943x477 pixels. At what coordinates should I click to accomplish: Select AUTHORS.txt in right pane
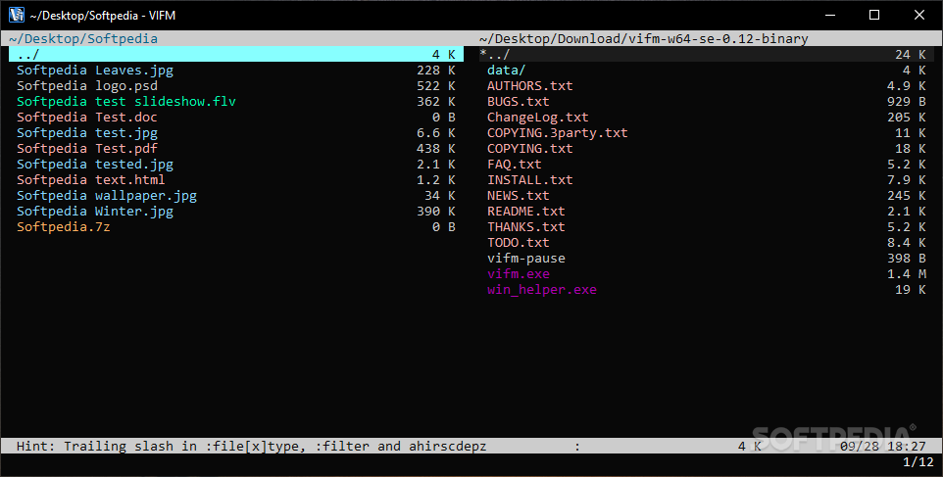[x=530, y=86]
